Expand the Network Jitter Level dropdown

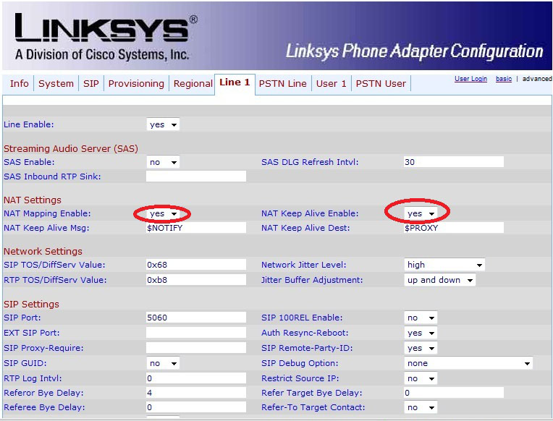444,265
